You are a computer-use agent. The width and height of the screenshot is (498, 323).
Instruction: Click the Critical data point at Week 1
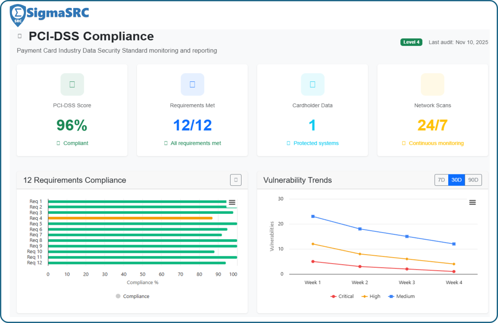313,262
